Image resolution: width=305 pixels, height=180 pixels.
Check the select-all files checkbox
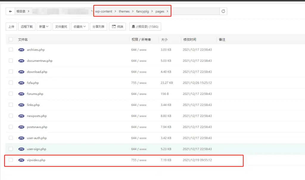11,39
